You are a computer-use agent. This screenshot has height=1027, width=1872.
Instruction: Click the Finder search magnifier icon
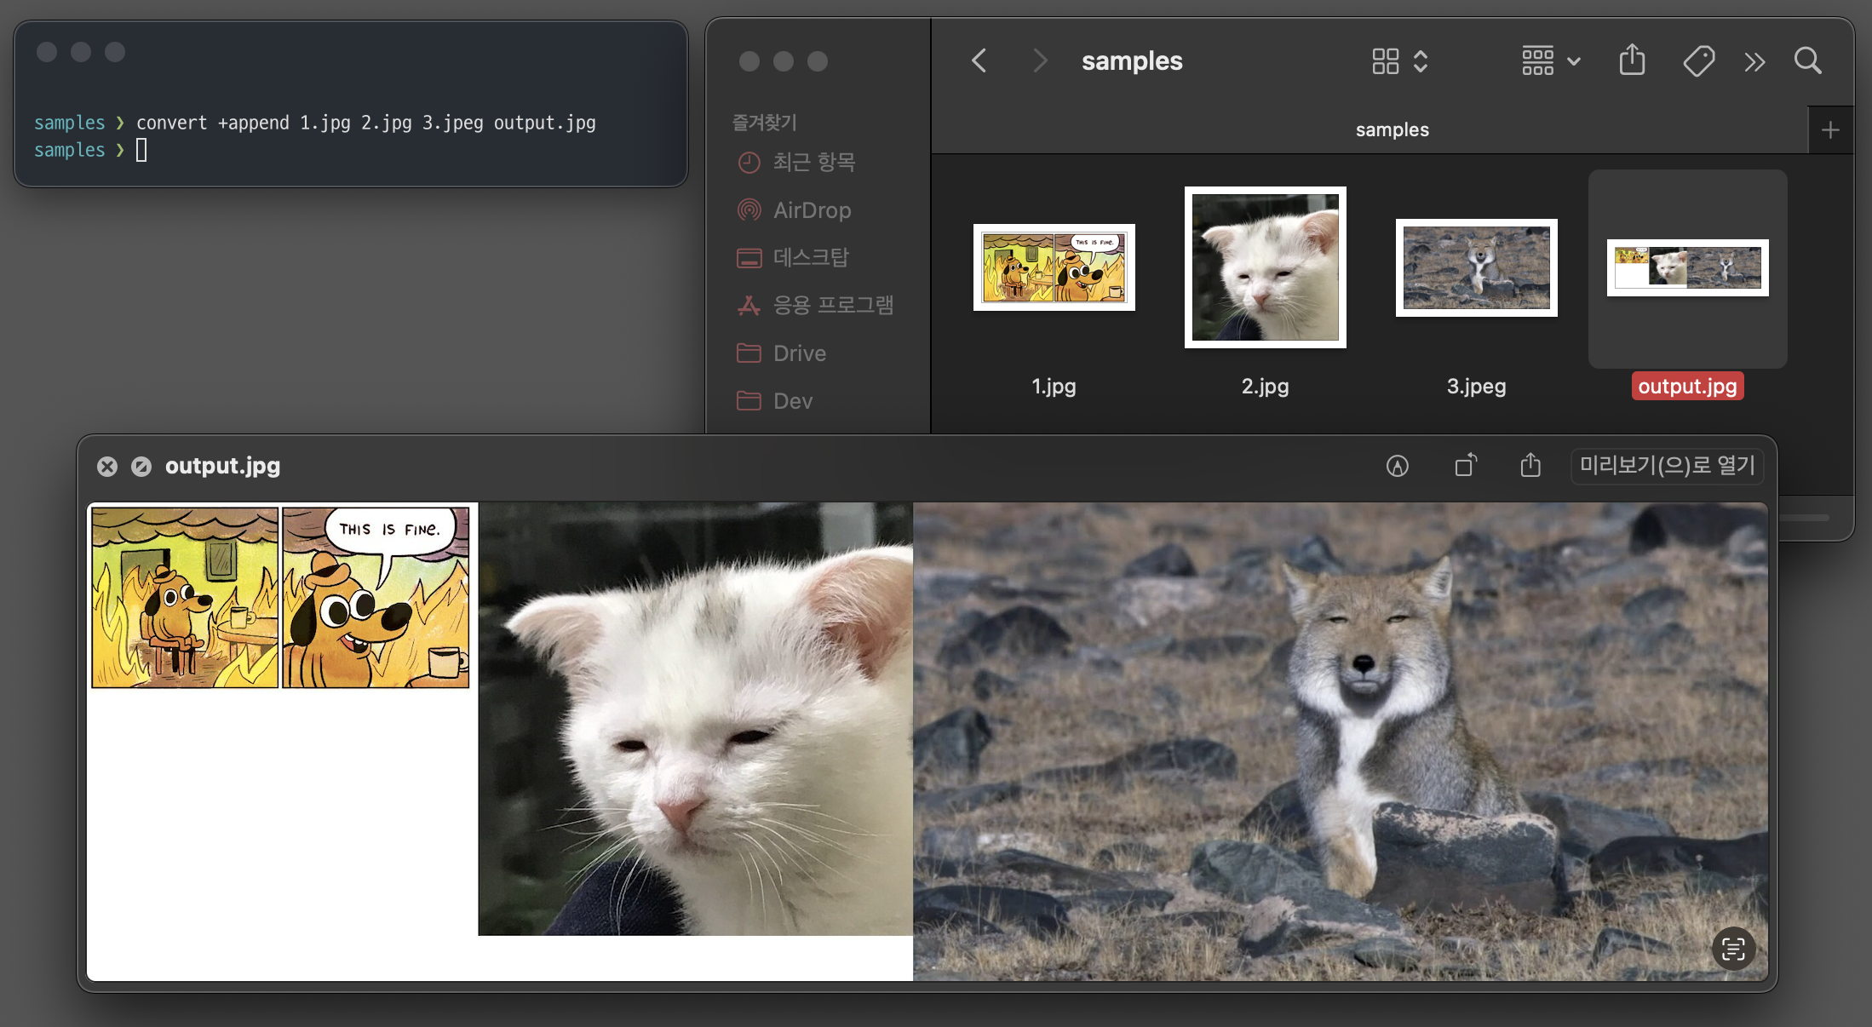[1807, 61]
